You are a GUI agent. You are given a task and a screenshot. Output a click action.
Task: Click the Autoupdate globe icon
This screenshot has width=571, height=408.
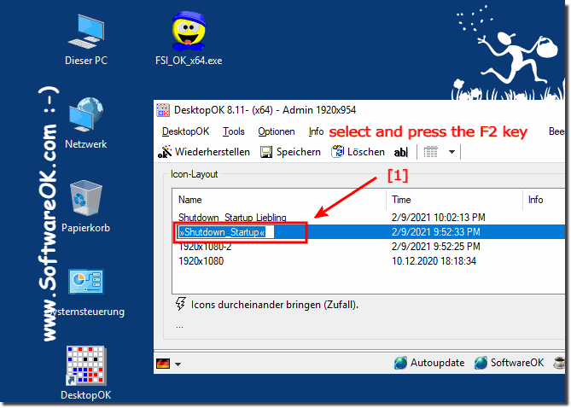[400, 363]
